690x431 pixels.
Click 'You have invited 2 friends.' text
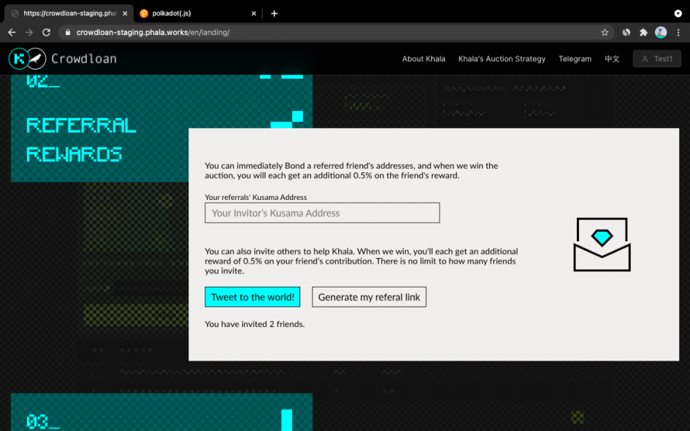(x=255, y=324)
